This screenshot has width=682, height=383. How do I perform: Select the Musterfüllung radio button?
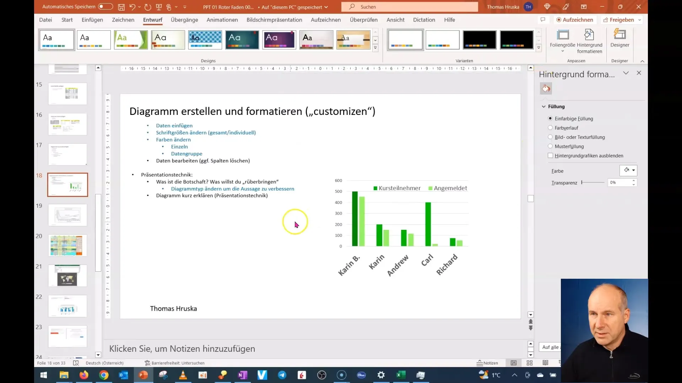pyautogui.click(x=550, y=146)
